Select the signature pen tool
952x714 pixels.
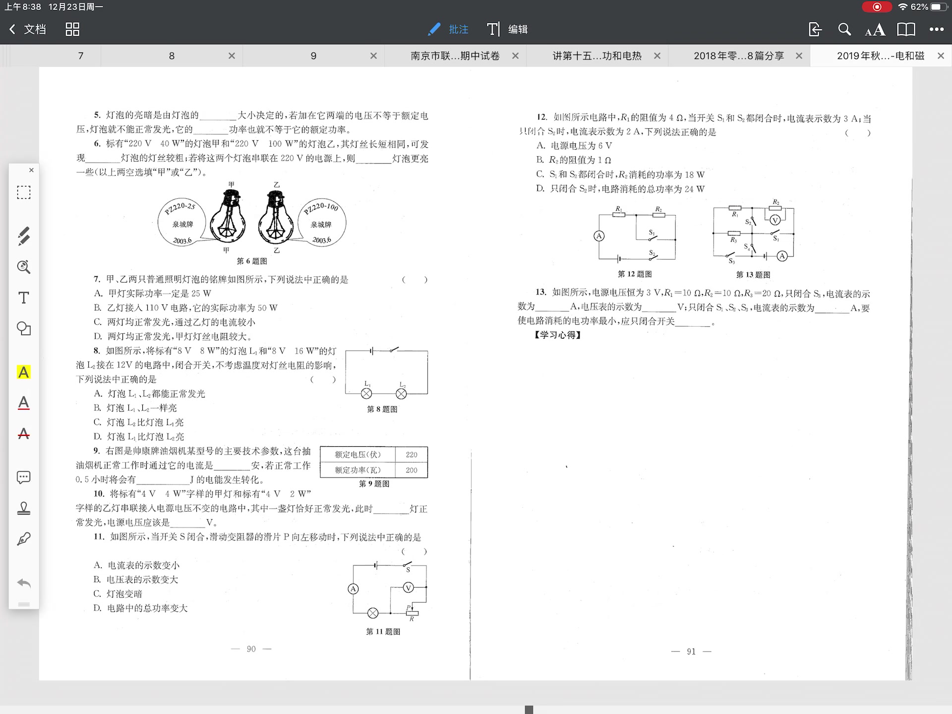pos(23,539)
